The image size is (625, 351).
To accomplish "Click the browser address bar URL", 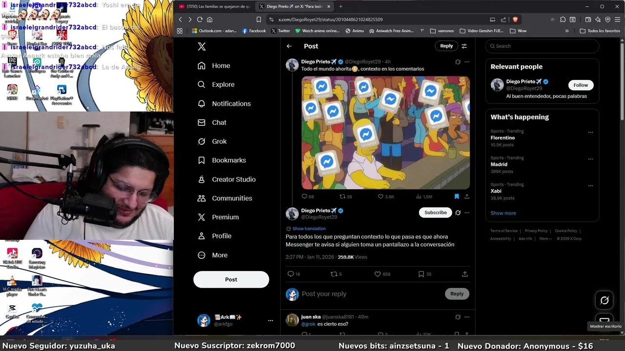I will tap(331, 19).
